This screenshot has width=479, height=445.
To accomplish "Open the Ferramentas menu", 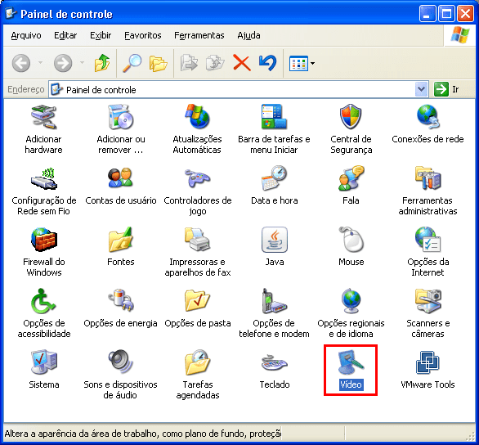I will tap(199, 35).
